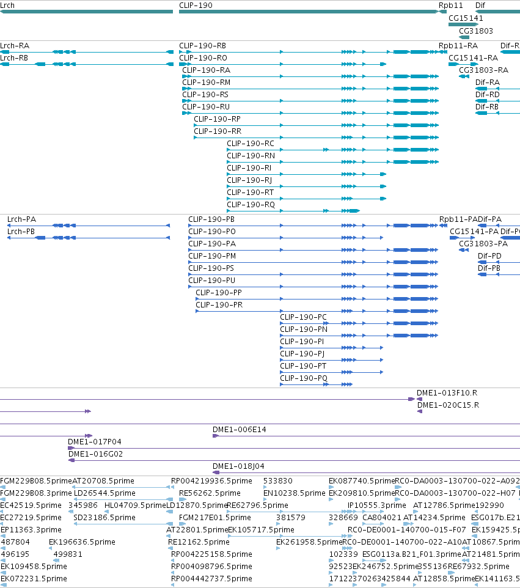This screenshot has width=520, height=588.
Task: Click transcript CG15141-RA
Action: point(473,57)
